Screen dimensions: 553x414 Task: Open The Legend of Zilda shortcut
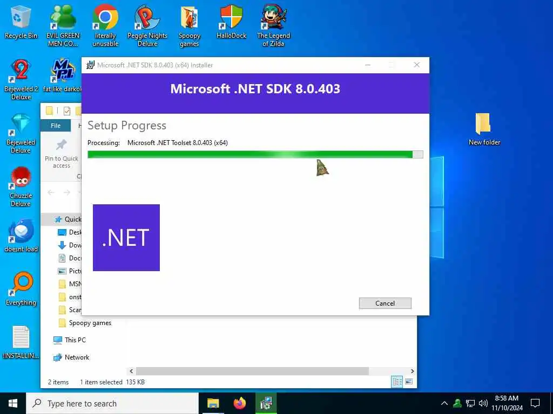coord(273,26)
